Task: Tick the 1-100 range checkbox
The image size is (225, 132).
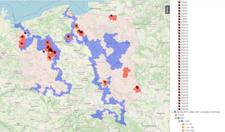Action: click(x=186, y=124)
